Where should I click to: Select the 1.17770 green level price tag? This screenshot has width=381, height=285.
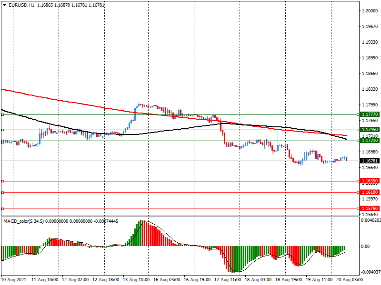tap(370, 114)
